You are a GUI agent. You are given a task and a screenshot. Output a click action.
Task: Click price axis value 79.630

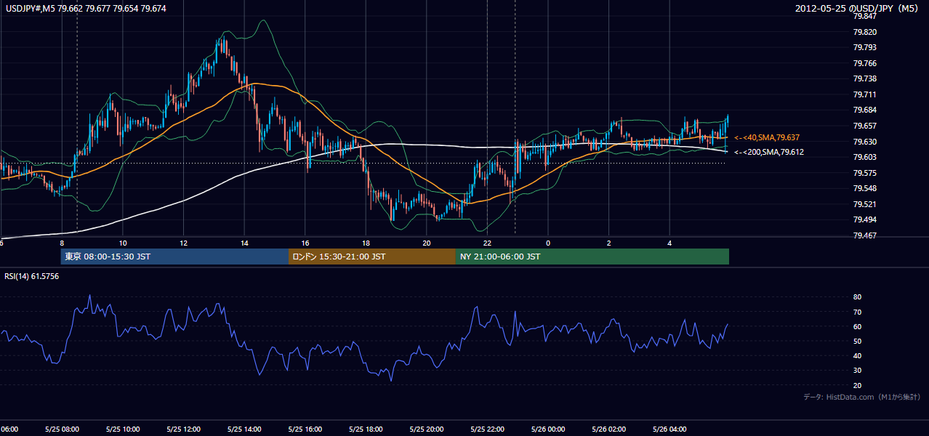click(864, 142)
